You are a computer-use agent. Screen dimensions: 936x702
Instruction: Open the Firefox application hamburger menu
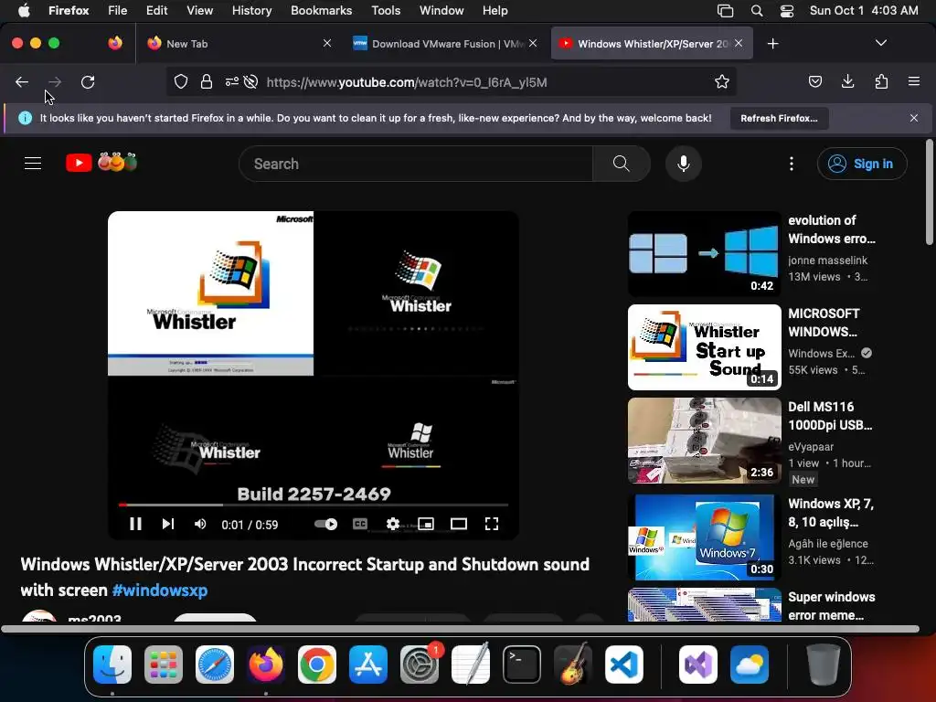pos(914,81)
